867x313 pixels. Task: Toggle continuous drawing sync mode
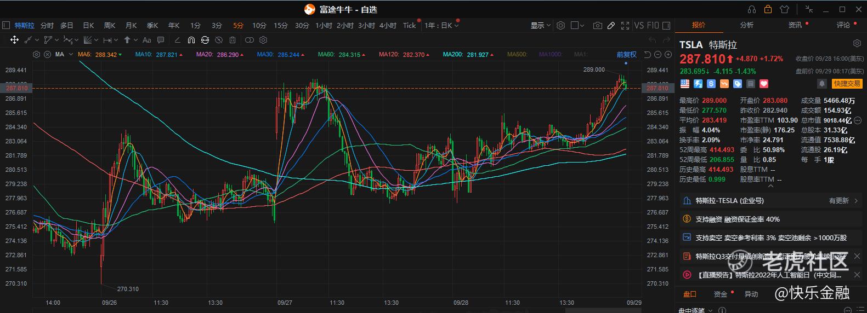click(x=205, y=40)
